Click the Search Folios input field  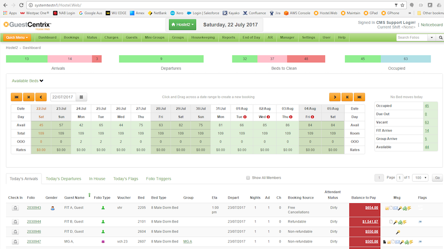pos(412,37)
